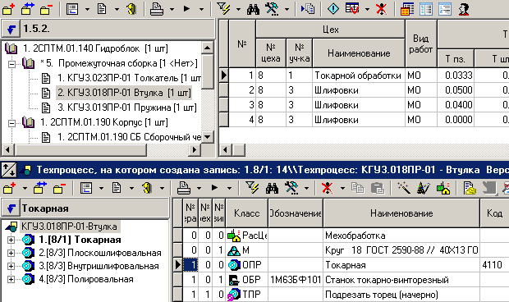Image resolution: width=509 pixels, height=302 pixels.
Task: Select КГУЗ.018ПР-01-Втулка root in lower tree
Action: click(69, 226)
